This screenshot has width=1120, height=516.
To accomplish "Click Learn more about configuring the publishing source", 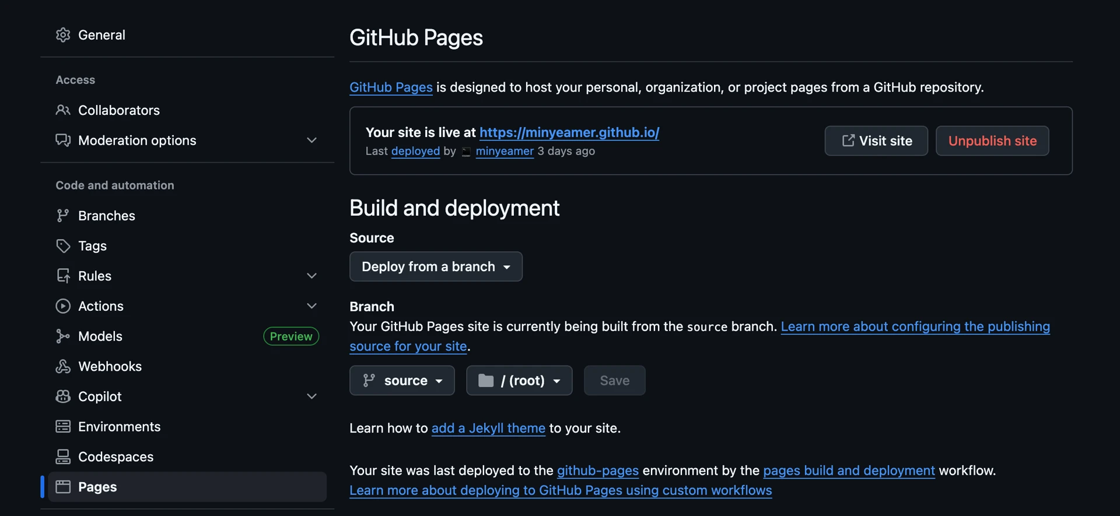I will tap(915, 327).
